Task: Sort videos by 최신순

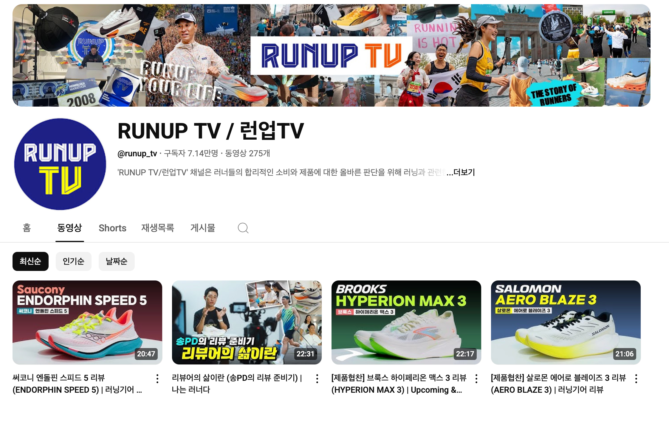Action: coord(30,261)
